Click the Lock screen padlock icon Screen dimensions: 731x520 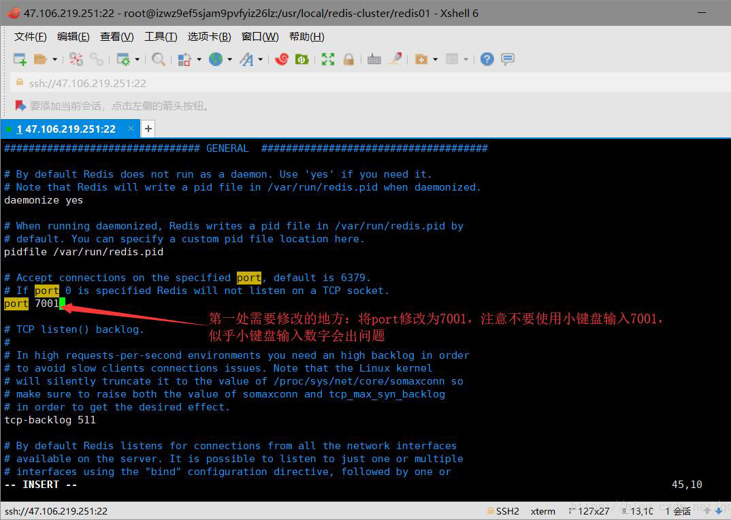tap(348, 59)
